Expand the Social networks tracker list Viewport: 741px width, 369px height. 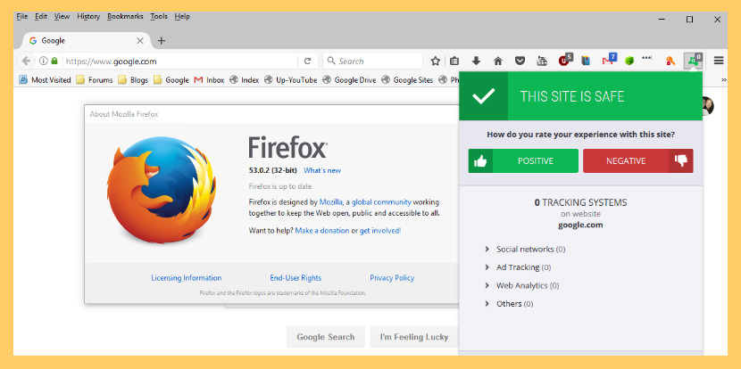click(x=524, y=250)
